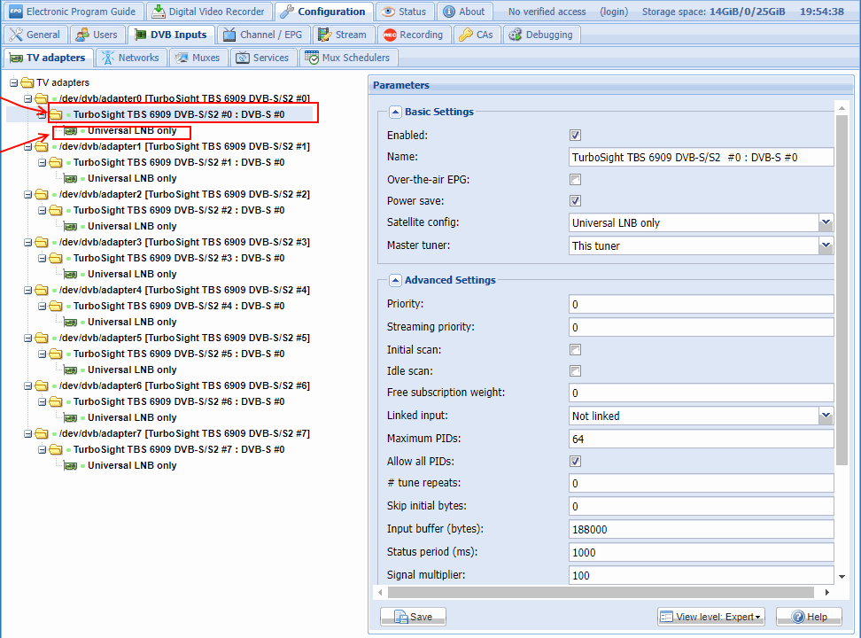
Task: Select TurboSight TBS 6909 #1 : DVB-S #0
Action: [179, 163]
